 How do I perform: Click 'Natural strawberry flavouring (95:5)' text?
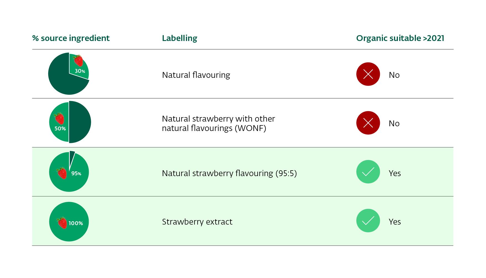coord(229,173)
